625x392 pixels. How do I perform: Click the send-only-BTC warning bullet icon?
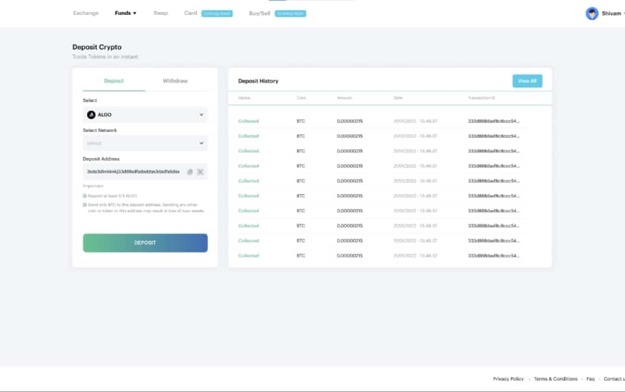[x=85, y=204]
